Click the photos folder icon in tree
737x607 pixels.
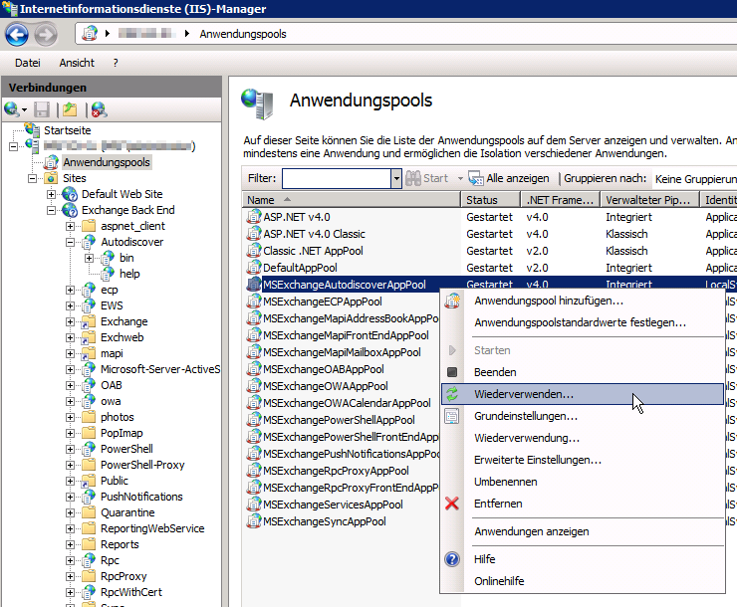(89, 417)
